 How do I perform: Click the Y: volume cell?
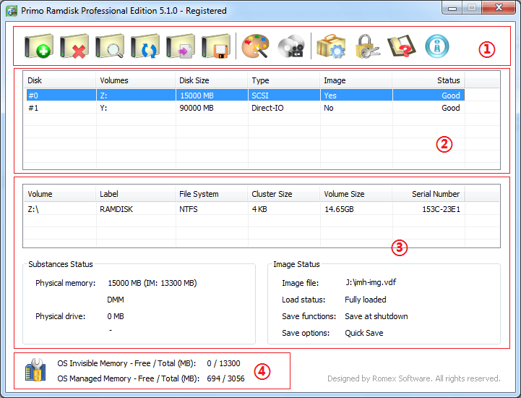(x=103, y=108)
